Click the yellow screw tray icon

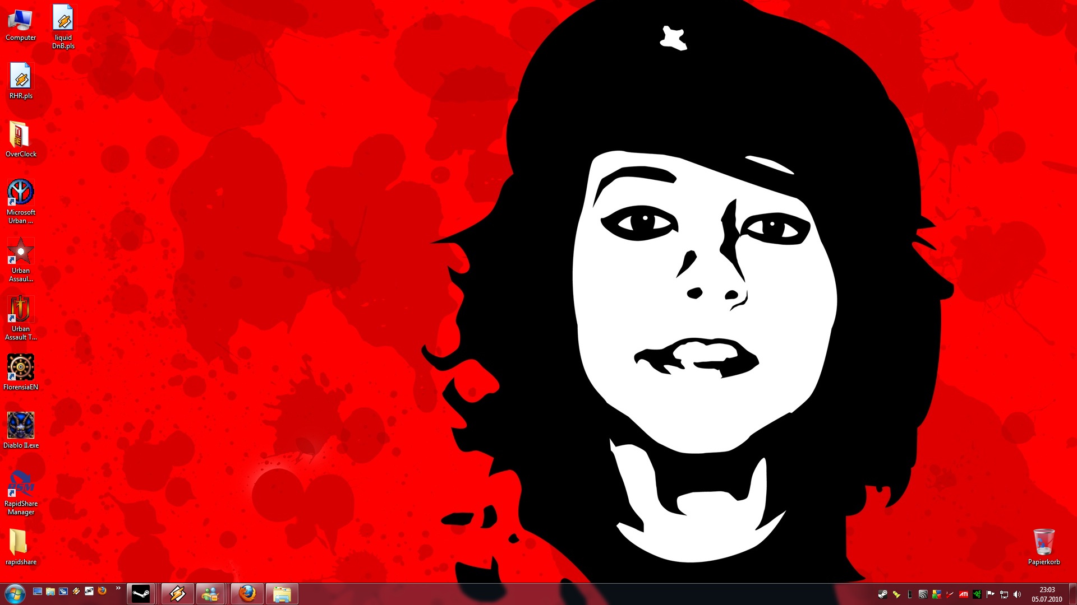click(896, 594)
